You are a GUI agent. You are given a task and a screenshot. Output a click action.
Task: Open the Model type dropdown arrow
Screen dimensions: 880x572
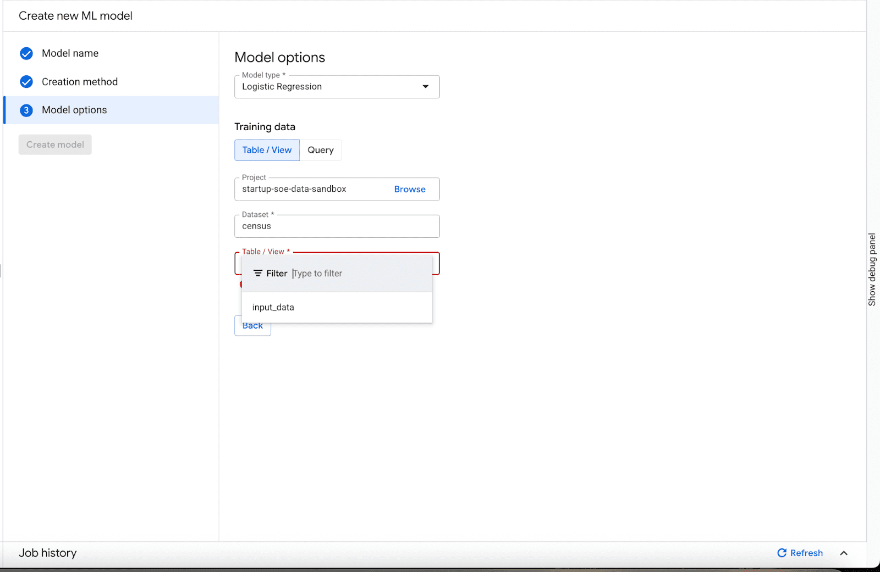[x=425, y=86]
